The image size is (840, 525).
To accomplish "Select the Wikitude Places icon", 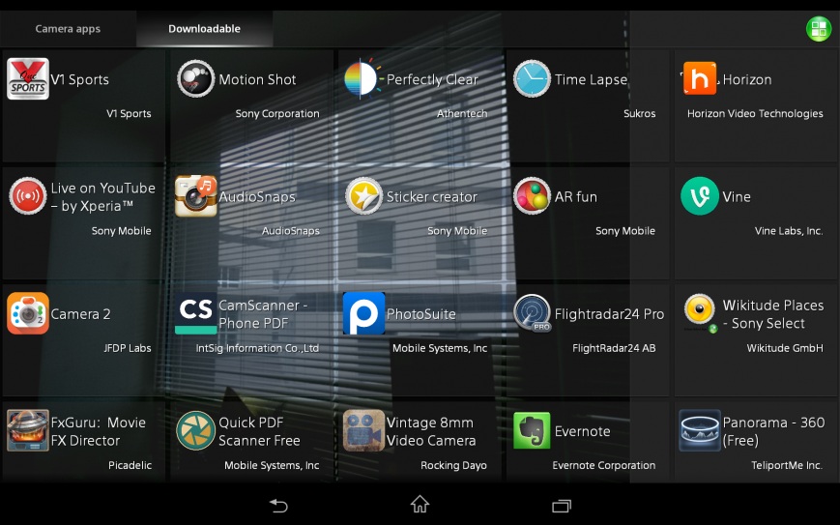I will (x=700, y=313).
